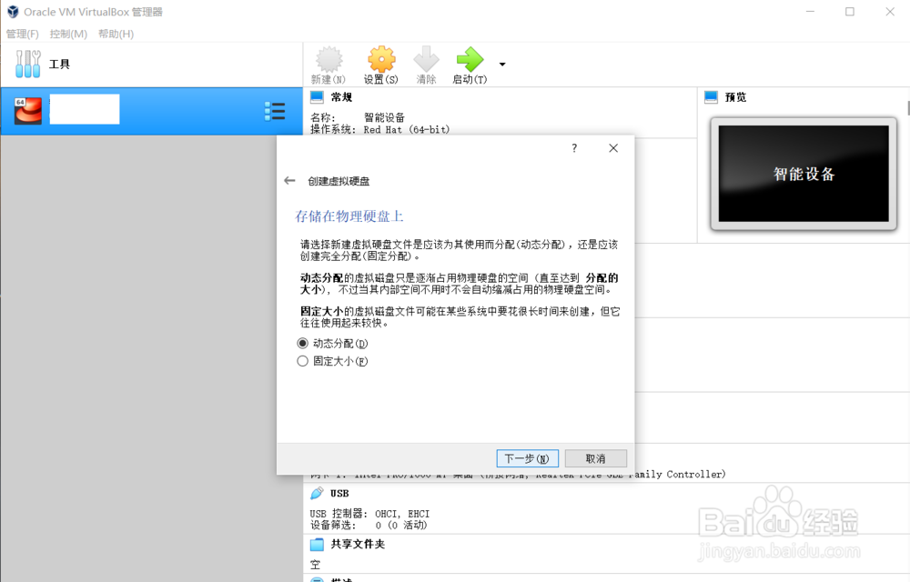
Task: Click the 存储在物理硬盘上 dialog heading
Action: (x=349, y=216)
